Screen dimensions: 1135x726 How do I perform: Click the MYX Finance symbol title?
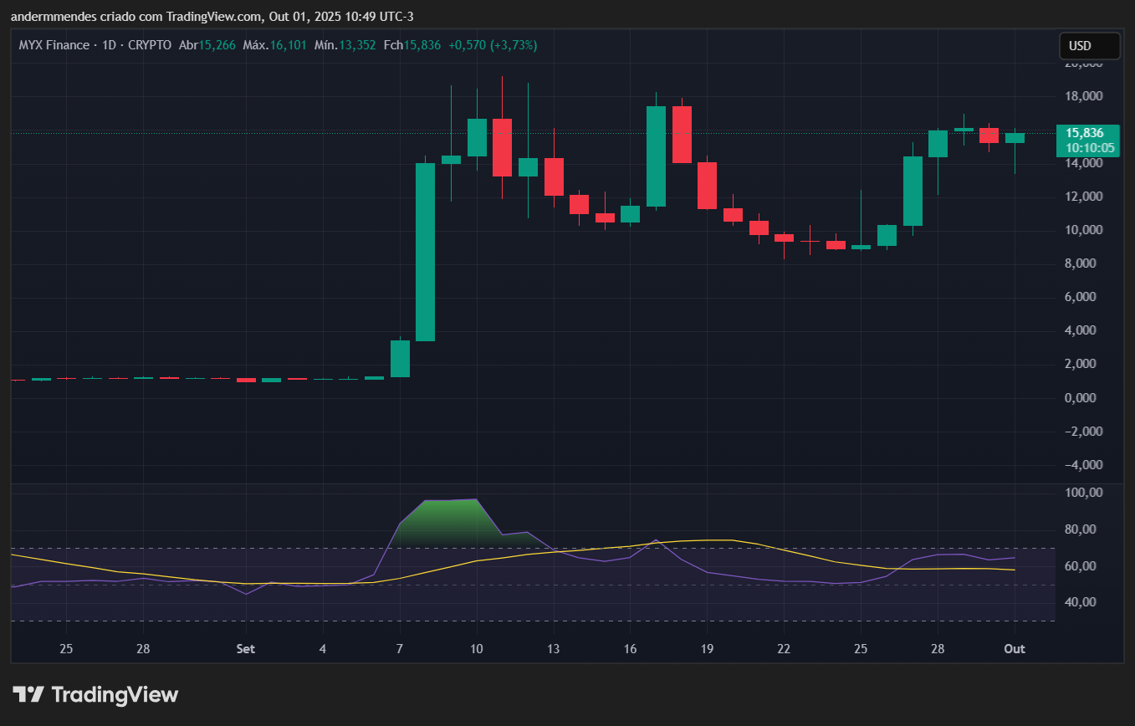[54, 45]
